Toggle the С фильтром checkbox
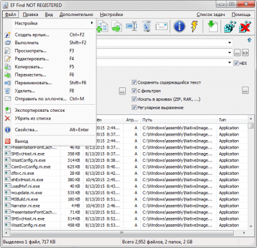257x248 pixels. [134, 91]
